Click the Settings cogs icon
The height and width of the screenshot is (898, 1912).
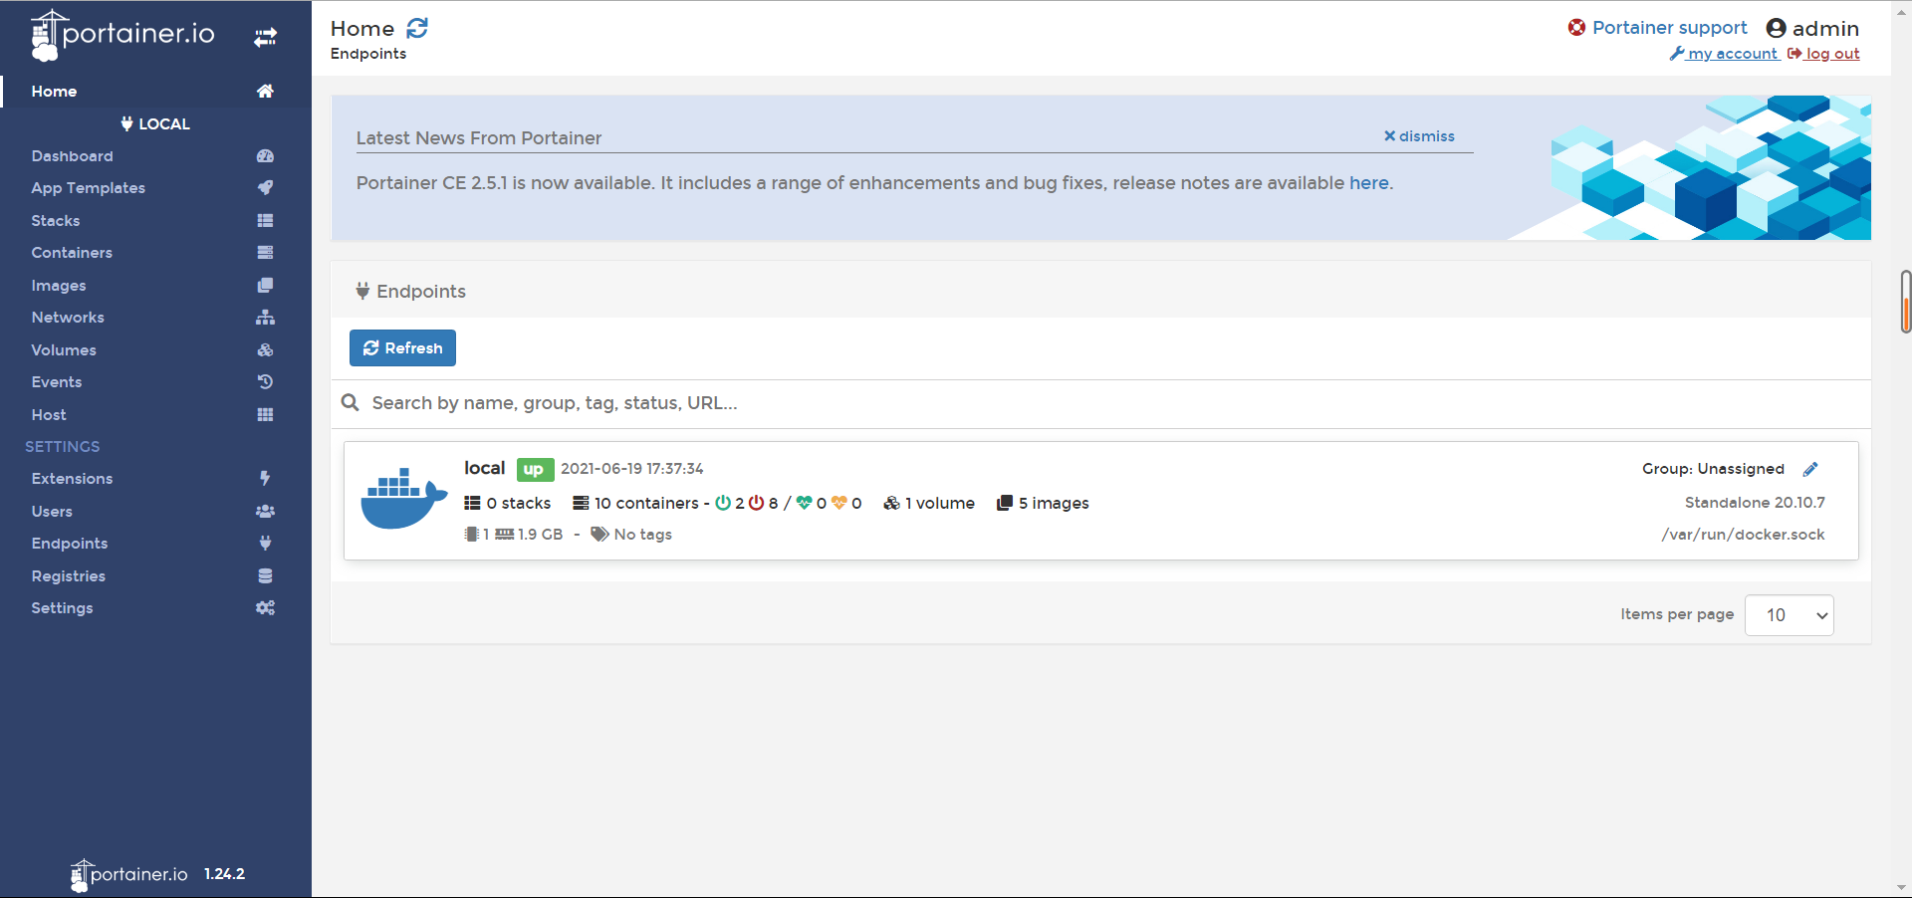coord(265,608)
